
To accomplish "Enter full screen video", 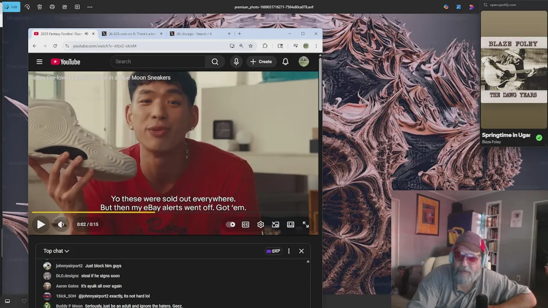I will coord(306,224).
